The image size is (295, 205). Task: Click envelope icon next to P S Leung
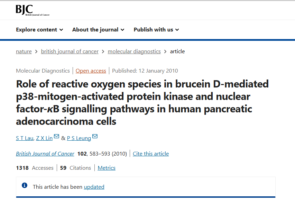95,136
